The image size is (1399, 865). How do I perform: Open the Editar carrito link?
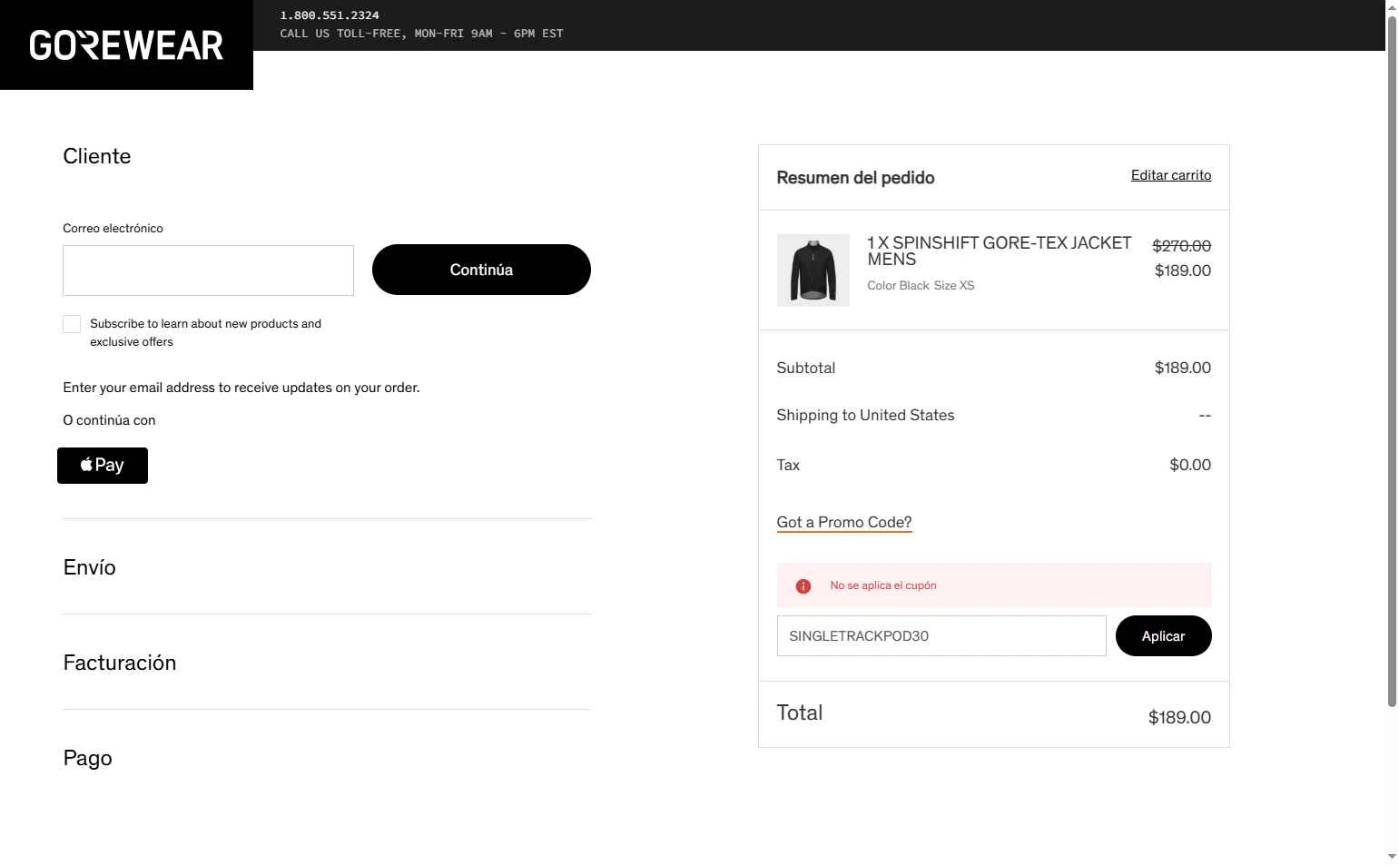(1171, 175)
